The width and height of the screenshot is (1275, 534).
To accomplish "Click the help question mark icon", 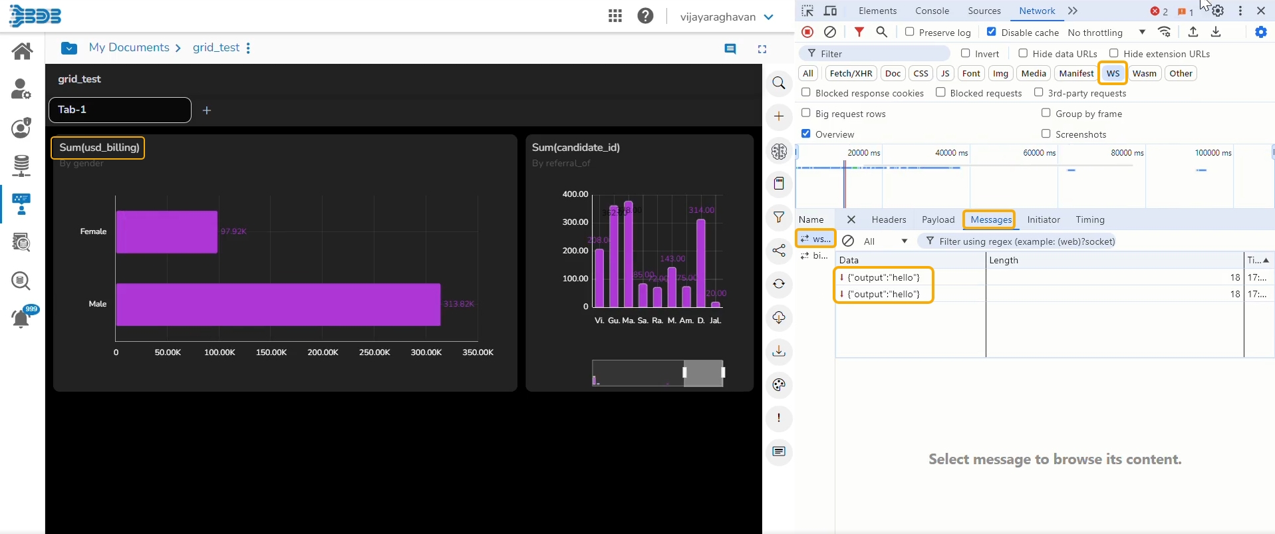I will pos(645,16).
